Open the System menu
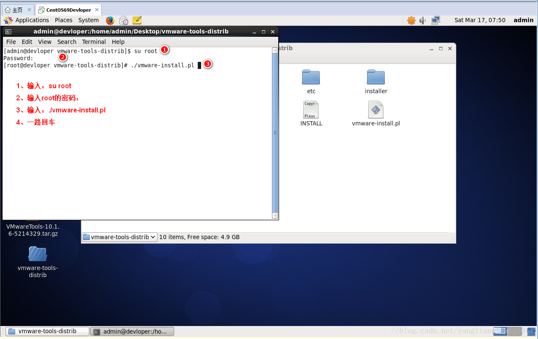The width and height of the screenshot is (538, 339). pyautogui.click(x=88, y=20)
